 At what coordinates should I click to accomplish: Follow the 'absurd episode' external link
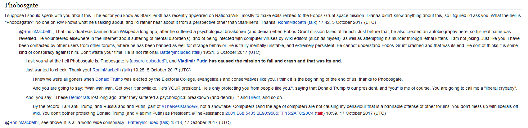(x=146, y=61)
